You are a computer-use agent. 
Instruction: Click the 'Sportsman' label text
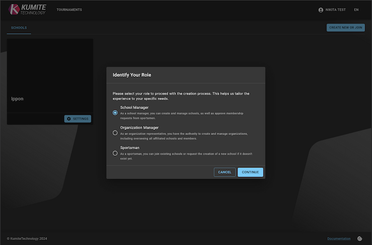click(x=130, y=148)
